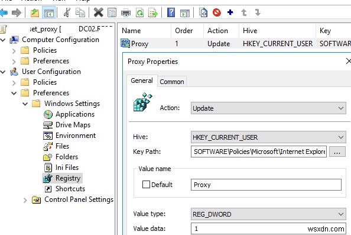Select the Shortcuts tree item
Viewport: 351px width, 235px height.
pyautogui.click(x=70, y=189)
